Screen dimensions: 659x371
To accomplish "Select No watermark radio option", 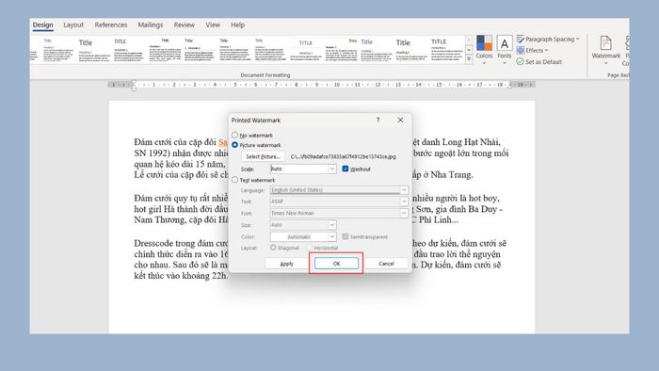I will click(x=235, y=135).
